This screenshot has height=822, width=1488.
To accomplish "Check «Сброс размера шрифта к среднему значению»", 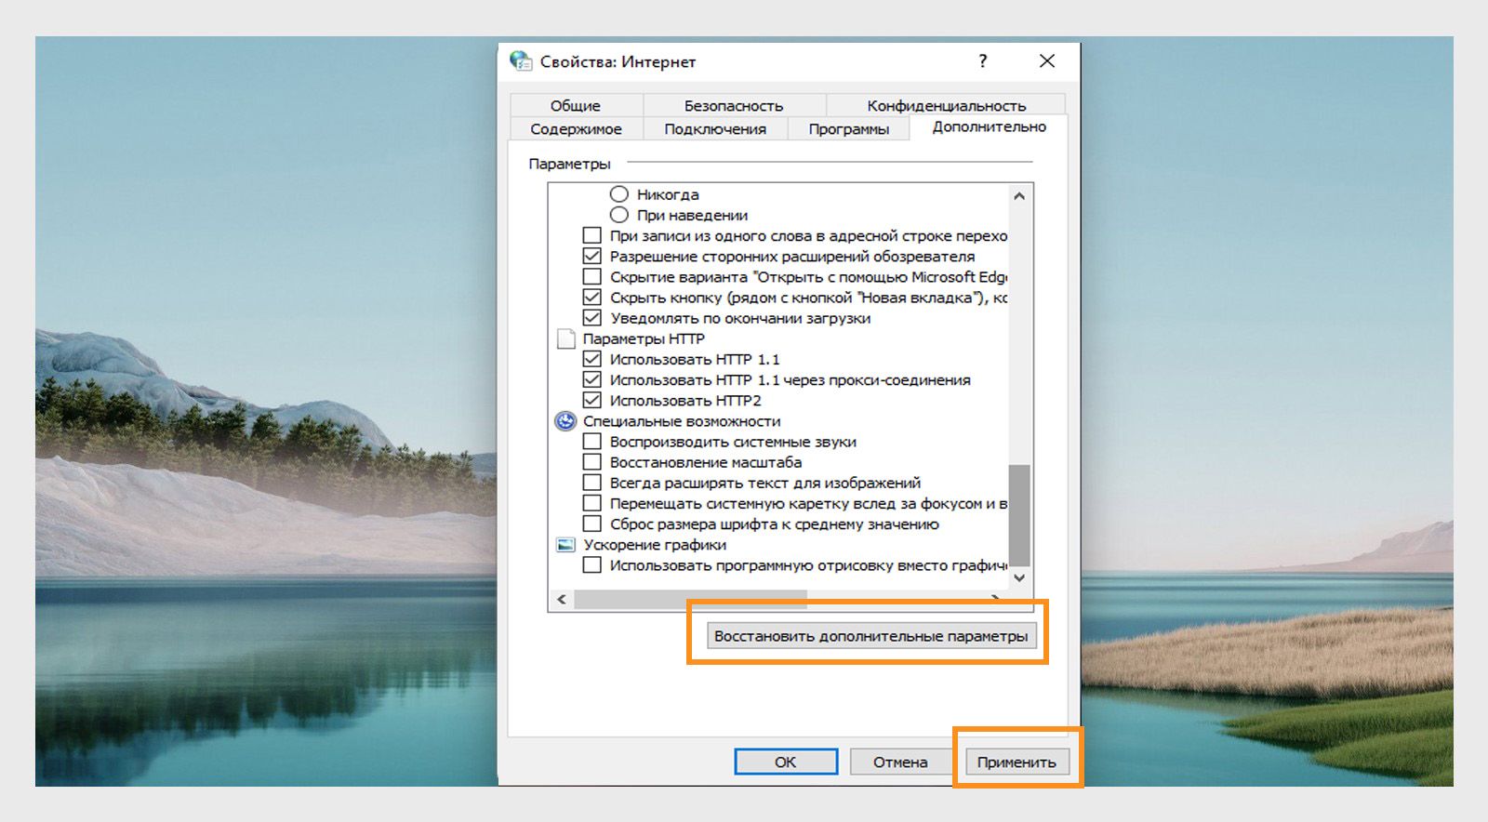I will [591, 524].
